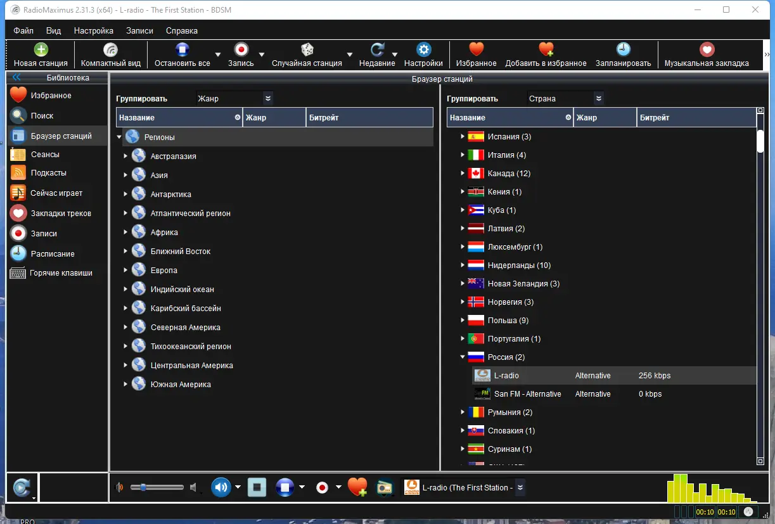Click Остановить все toolbar button
The width and height of the screenshot is (775, 524).
tap(183, 55)
